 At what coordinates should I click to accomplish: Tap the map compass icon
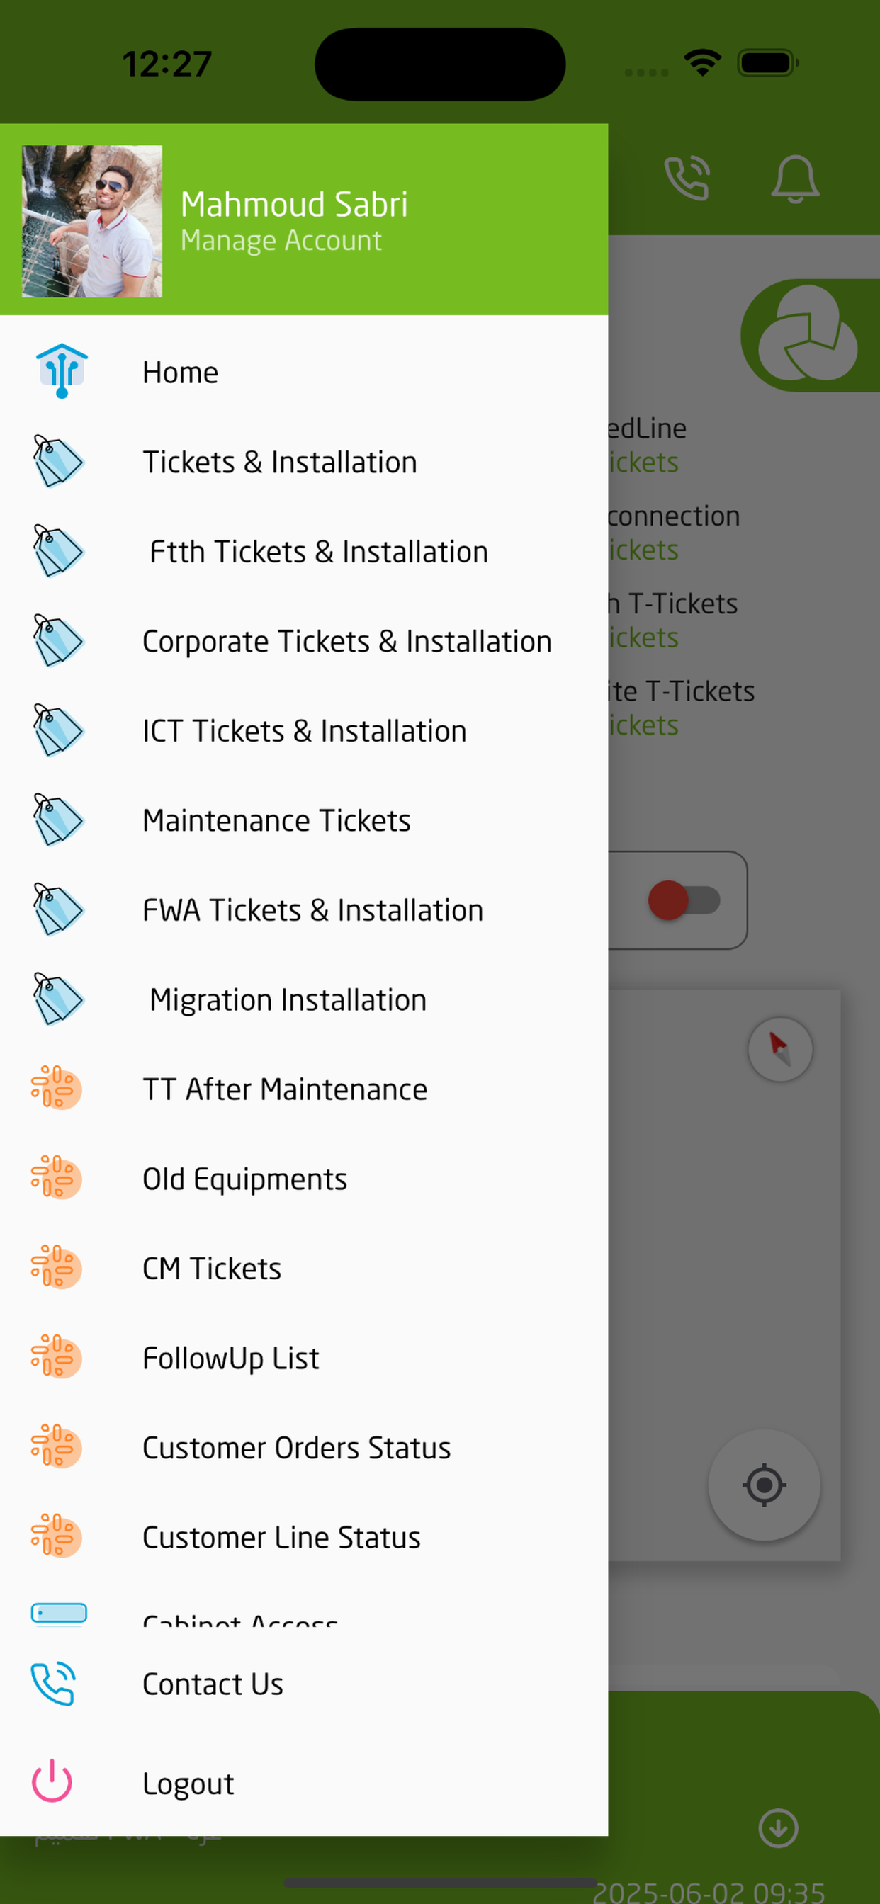point(779,1049)
